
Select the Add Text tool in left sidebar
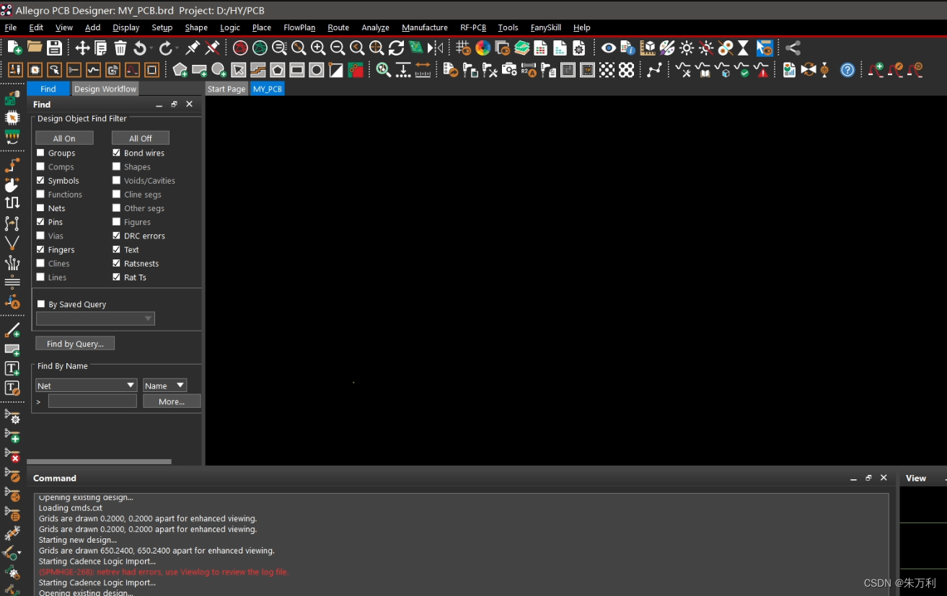(12, 368)
